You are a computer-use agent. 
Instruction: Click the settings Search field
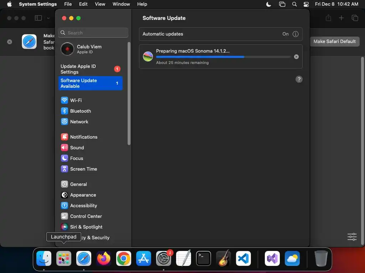[93, 33]
